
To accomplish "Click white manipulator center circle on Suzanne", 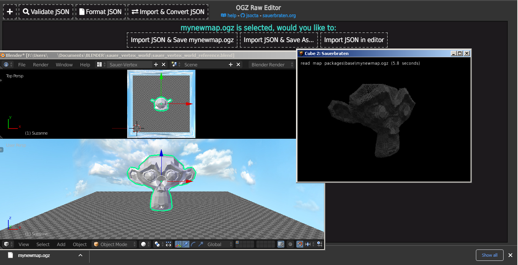I will (x=161, y=182).
